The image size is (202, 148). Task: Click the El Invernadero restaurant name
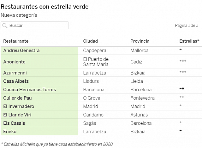tap(19, 106)
